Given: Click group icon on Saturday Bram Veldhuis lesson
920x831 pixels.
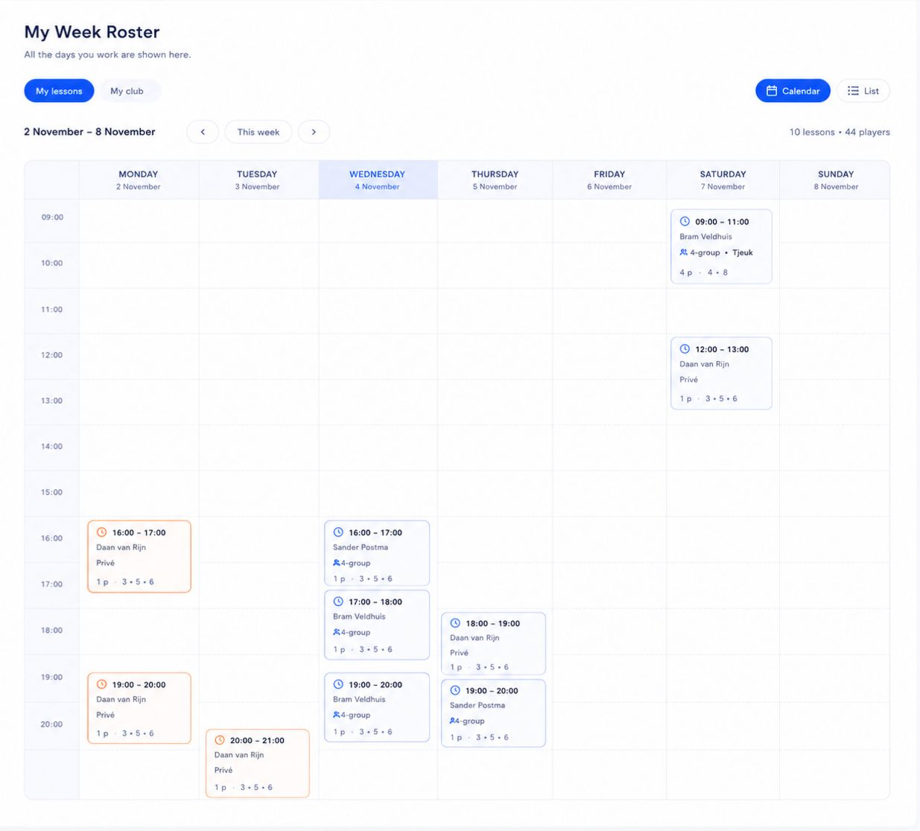Looking at the screenshot, I should click(684, 252).
